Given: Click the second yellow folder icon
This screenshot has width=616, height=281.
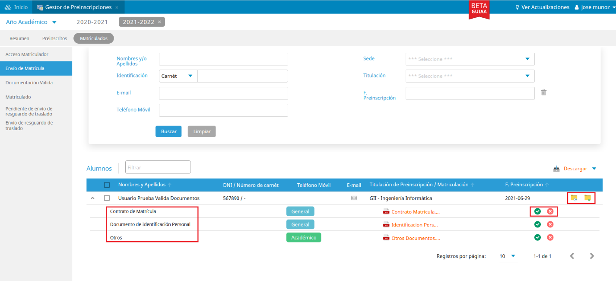Looking at the screenshot, I should pyautogui.click(x=587, y=198).
